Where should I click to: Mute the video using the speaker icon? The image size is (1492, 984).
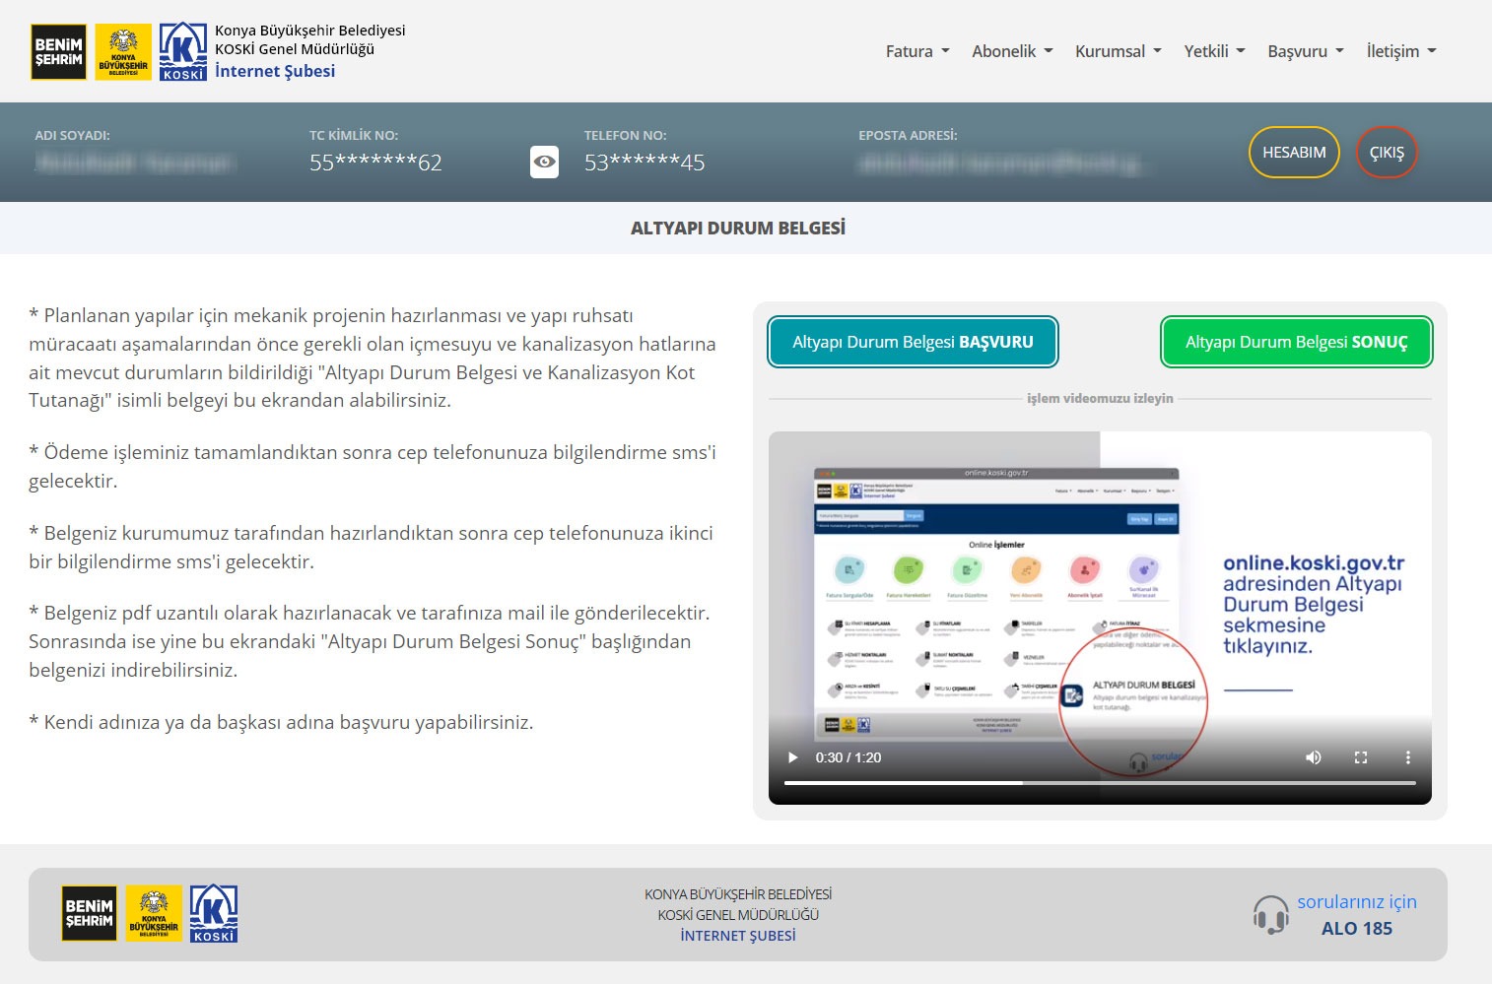1313,757
